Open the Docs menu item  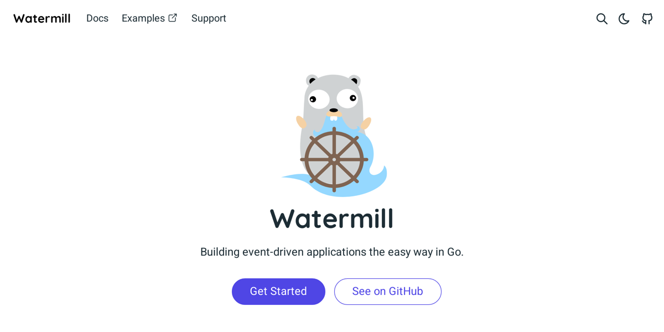[x=97, y=18]
